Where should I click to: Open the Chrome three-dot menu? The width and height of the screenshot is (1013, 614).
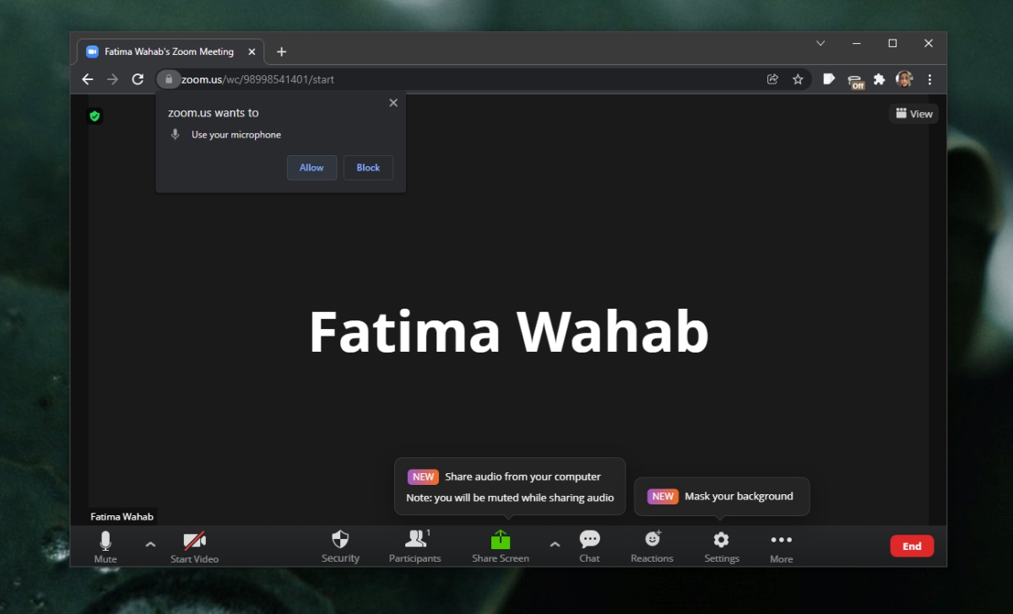coord(929,78)
